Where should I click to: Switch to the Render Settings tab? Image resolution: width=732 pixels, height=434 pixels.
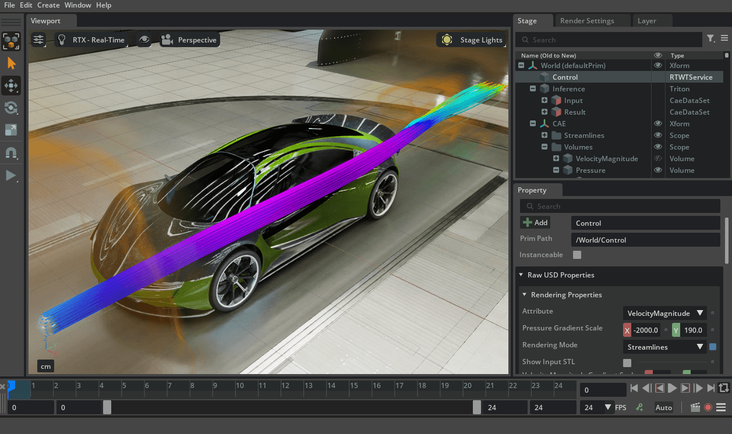586,21
